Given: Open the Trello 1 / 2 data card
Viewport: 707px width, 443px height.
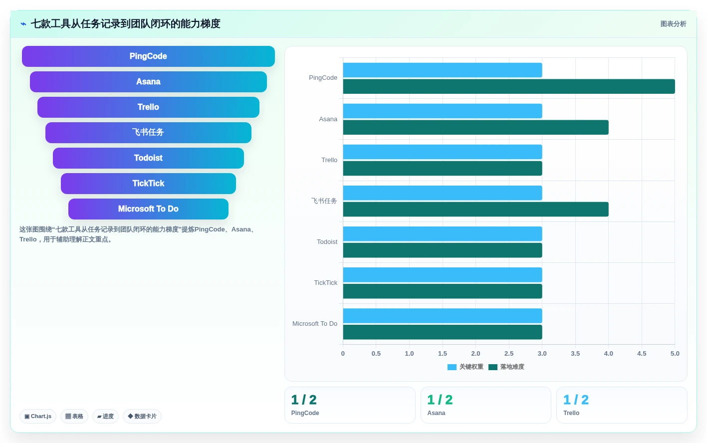Looking at the screenshot, I should [622, 405].
